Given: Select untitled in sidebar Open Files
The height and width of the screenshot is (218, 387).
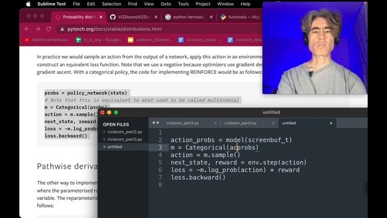Looking at the screenshot, I should (x=114, y=147).
